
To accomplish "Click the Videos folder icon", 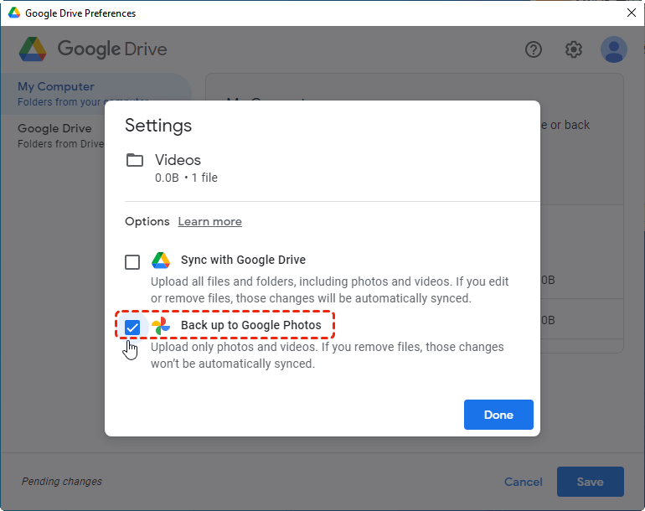I will coord(134,160).
